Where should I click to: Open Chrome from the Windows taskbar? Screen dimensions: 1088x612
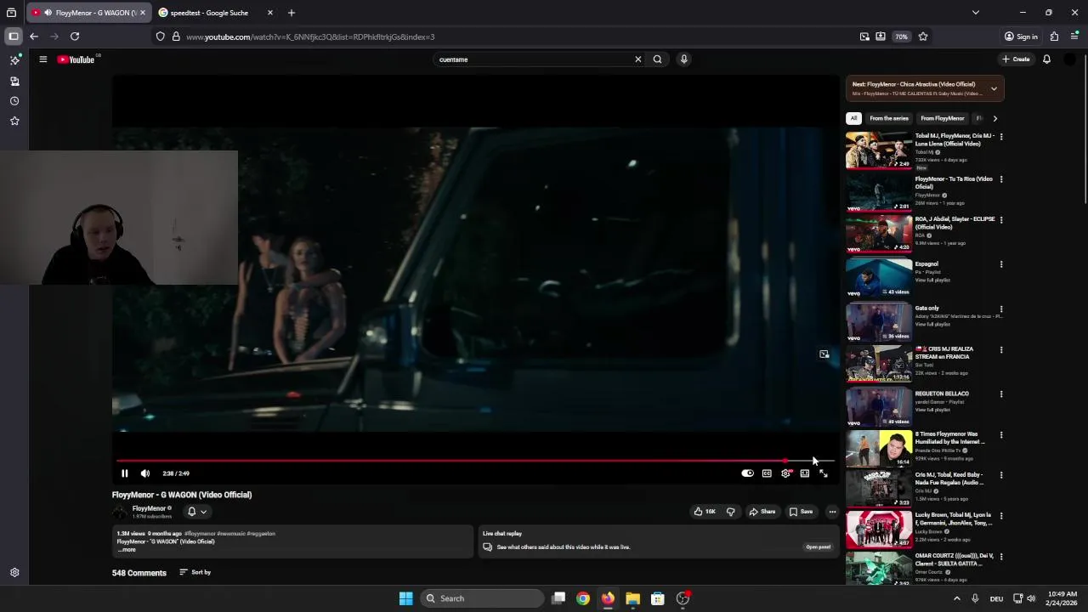click(582, 598)
